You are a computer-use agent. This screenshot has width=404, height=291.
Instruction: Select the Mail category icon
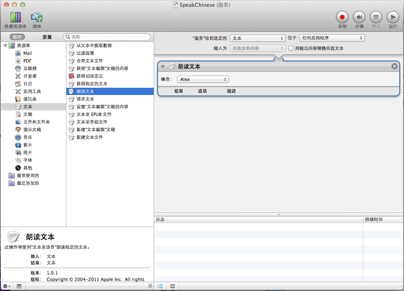coord(18,53)
